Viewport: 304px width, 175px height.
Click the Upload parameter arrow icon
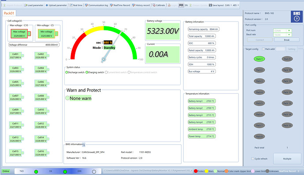tap(47, 5)
